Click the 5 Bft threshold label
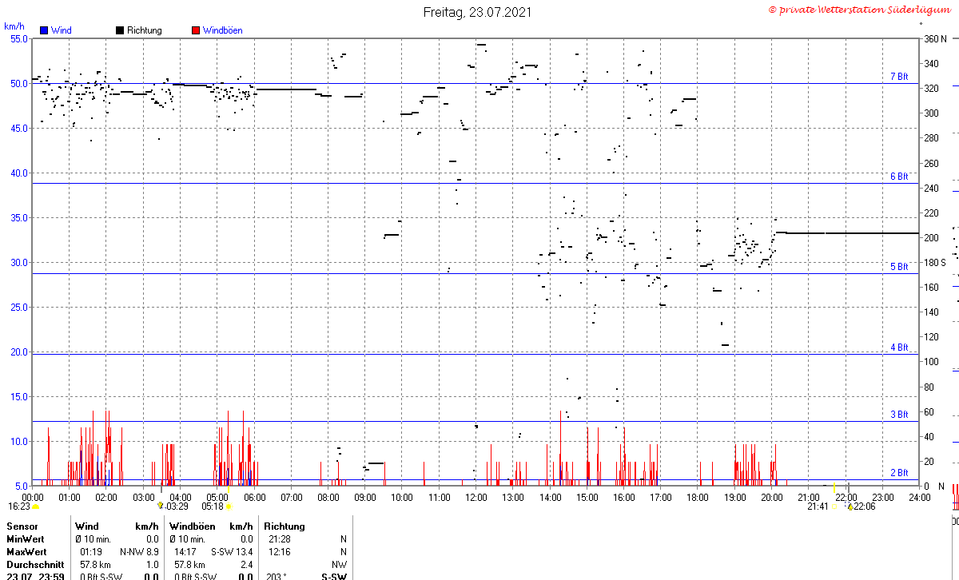This screenshot has width=959, height=580. click(x=899, y=267)
